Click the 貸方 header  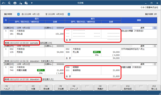click(93, 19)
